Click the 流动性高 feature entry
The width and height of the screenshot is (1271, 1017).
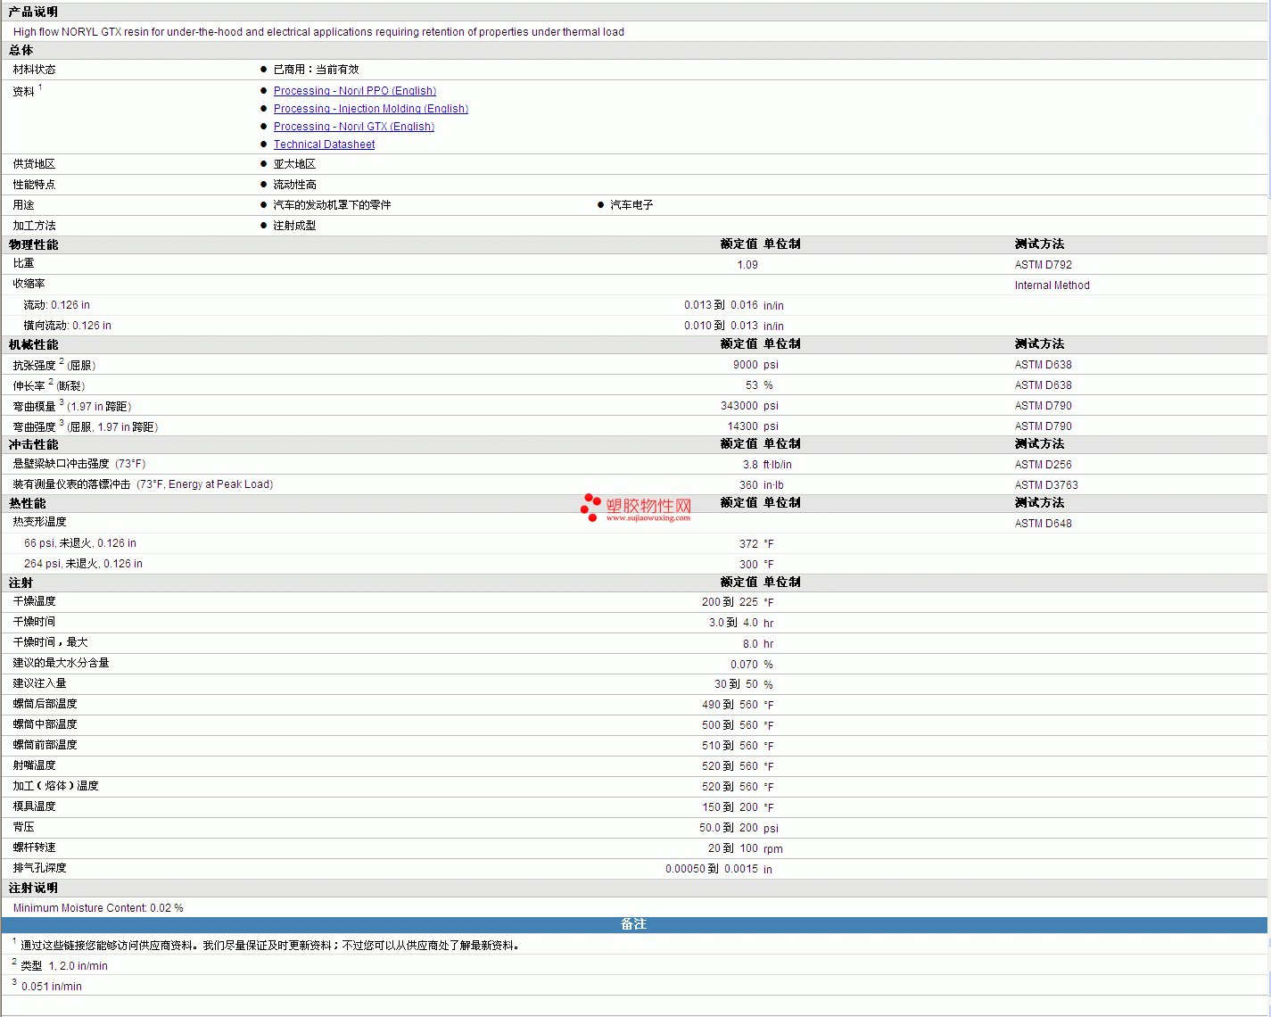pyautogui.click(x=294, y=185)
